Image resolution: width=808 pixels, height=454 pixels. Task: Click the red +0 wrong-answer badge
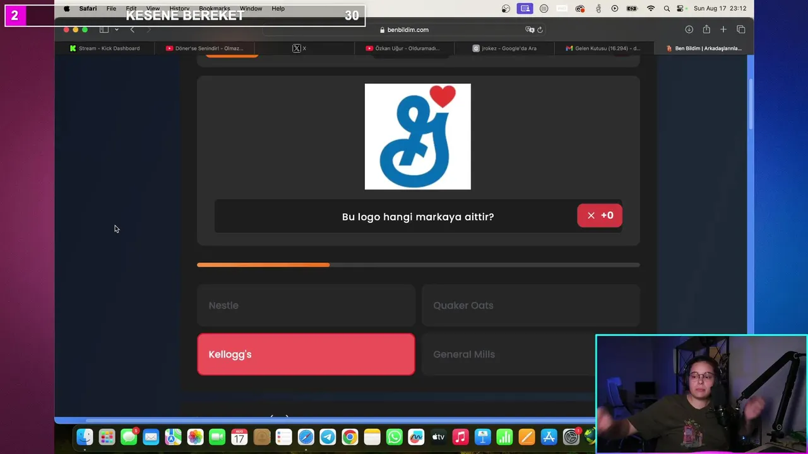(600, 216)
